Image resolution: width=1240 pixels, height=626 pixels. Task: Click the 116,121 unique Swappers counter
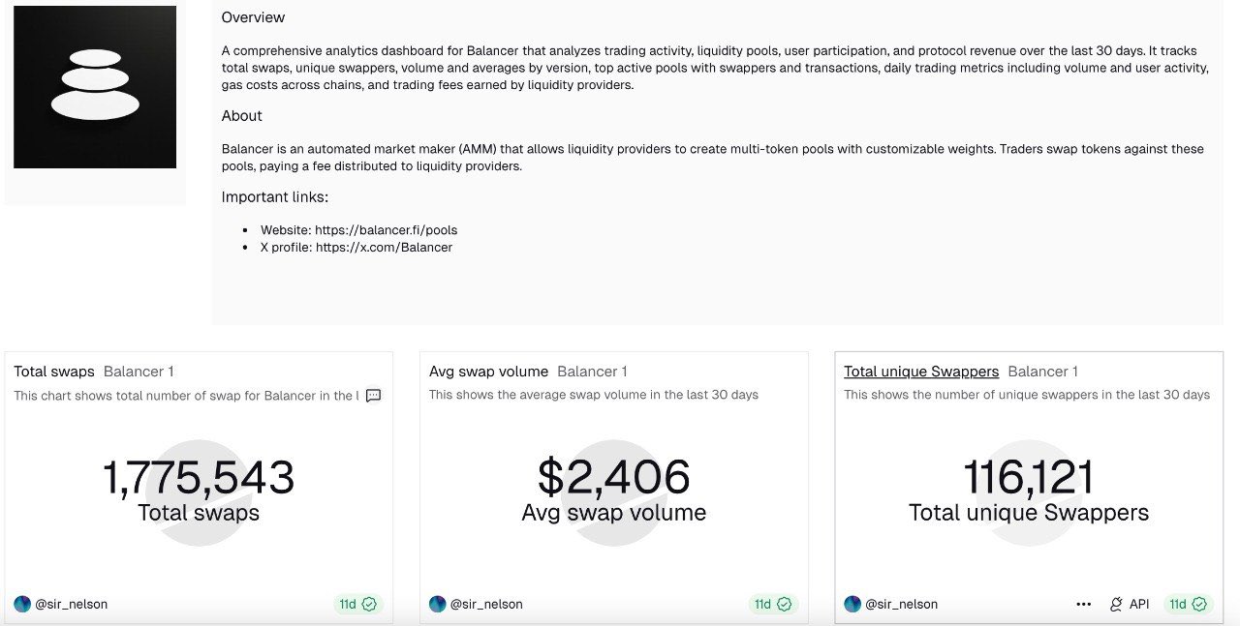(x=1028, y=479)
